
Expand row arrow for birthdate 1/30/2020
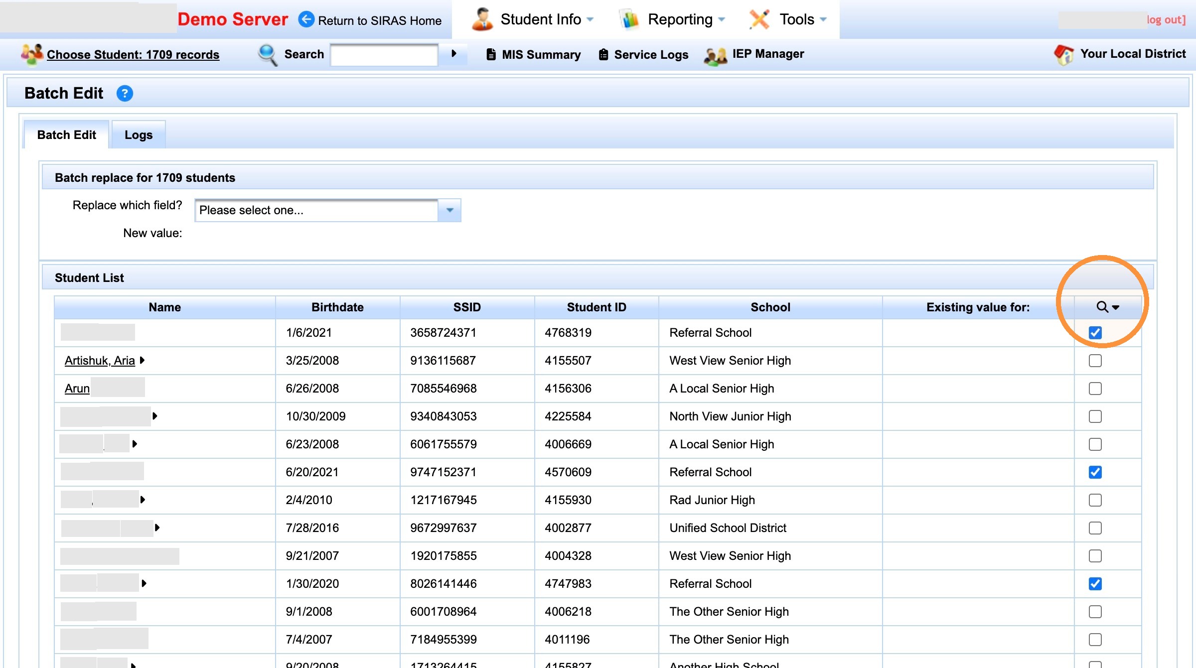144,583
